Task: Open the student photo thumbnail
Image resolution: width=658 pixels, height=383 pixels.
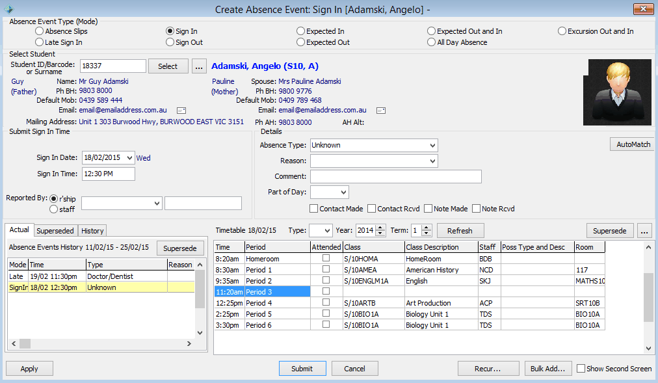Action: [617, 92]
